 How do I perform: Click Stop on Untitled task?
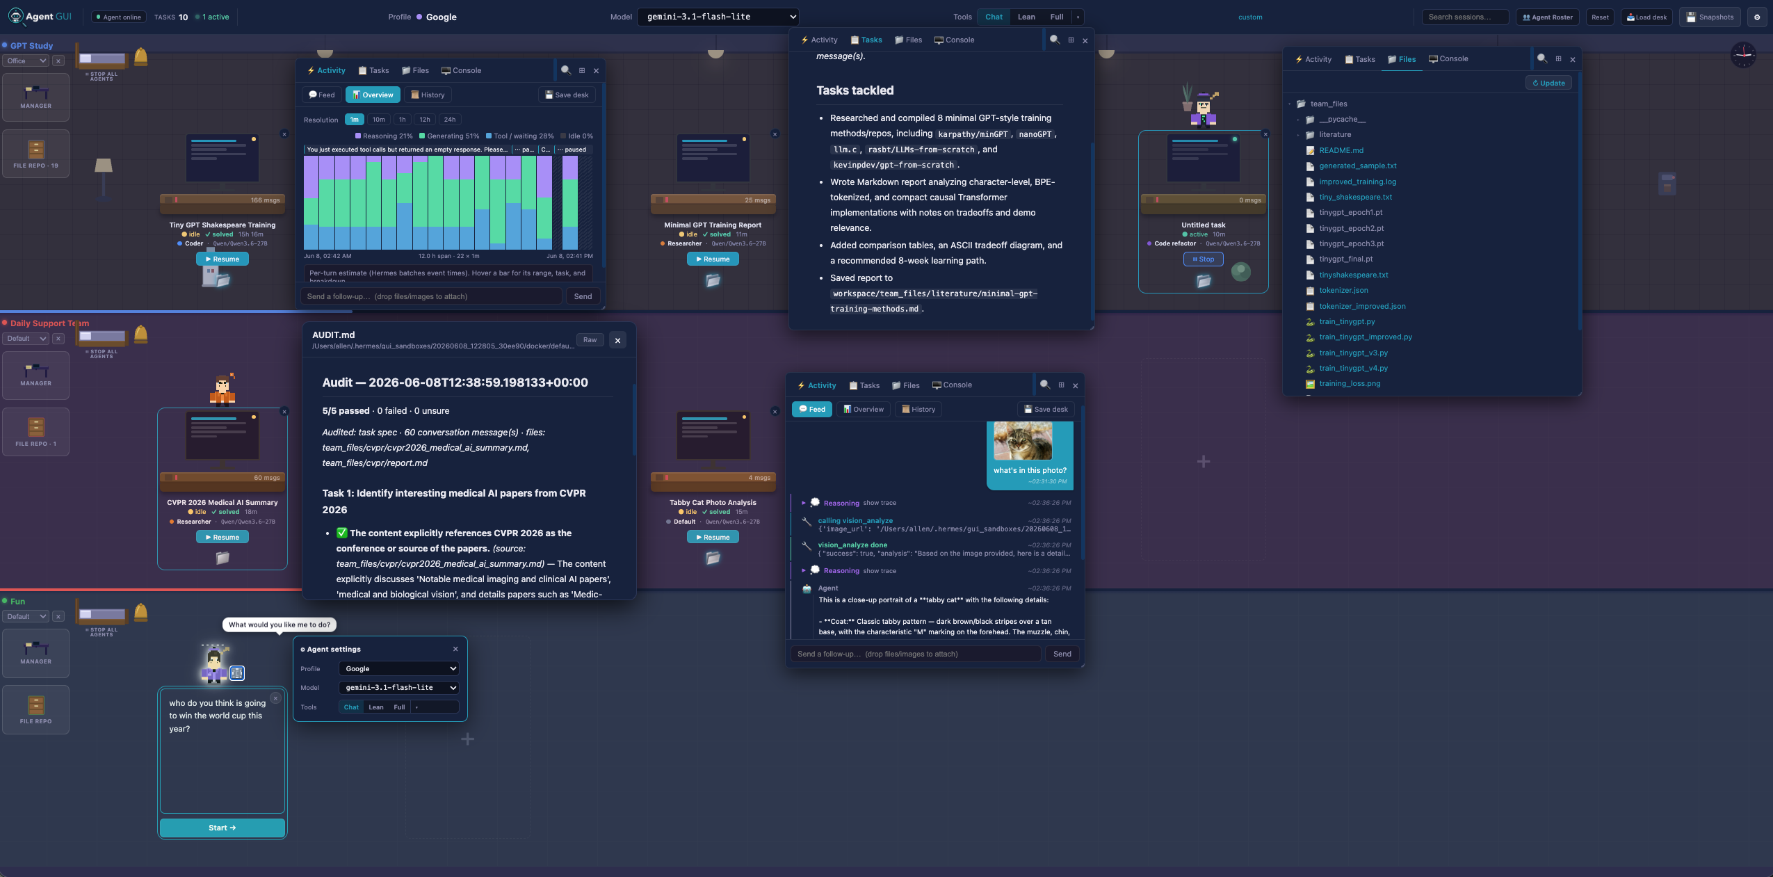point(1203,259)
